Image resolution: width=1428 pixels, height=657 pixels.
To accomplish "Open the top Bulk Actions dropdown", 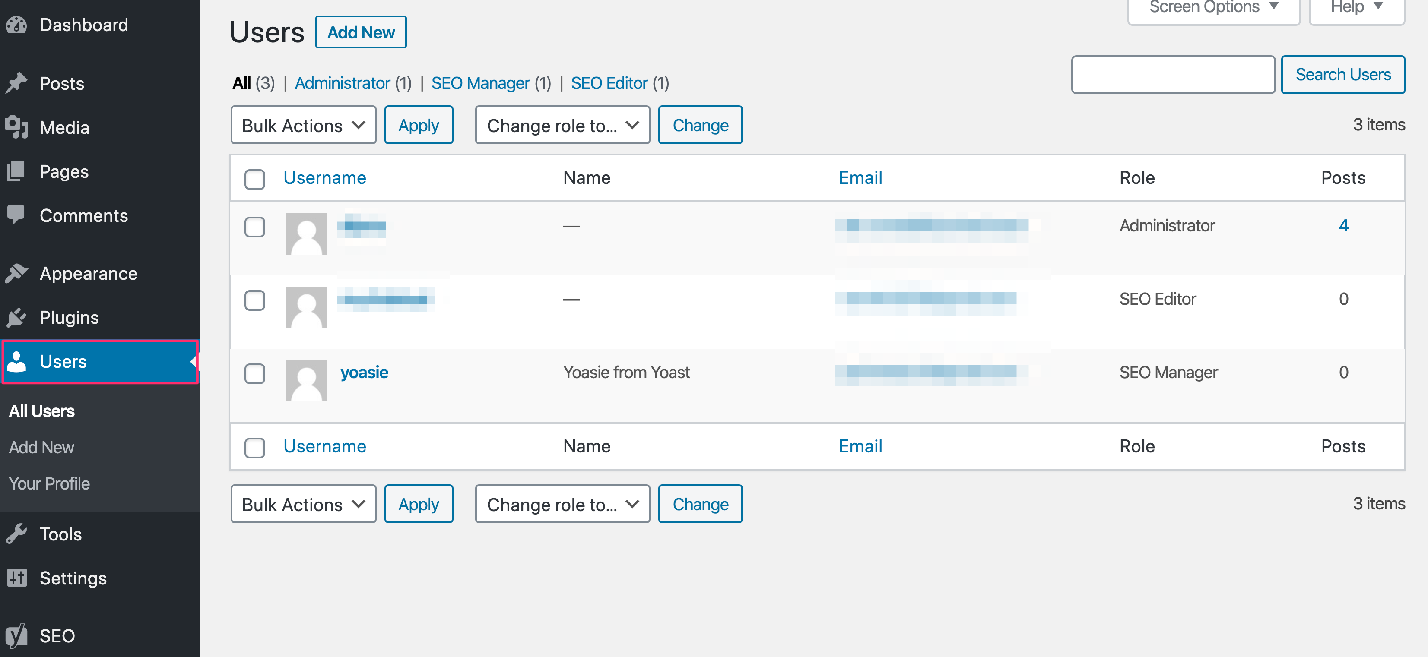I will tap(303, 125).
